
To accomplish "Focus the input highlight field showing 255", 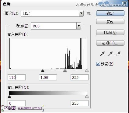I will (79, 77).
